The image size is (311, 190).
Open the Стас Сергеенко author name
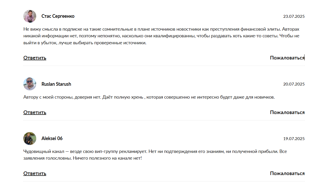[x=58, y=16]
